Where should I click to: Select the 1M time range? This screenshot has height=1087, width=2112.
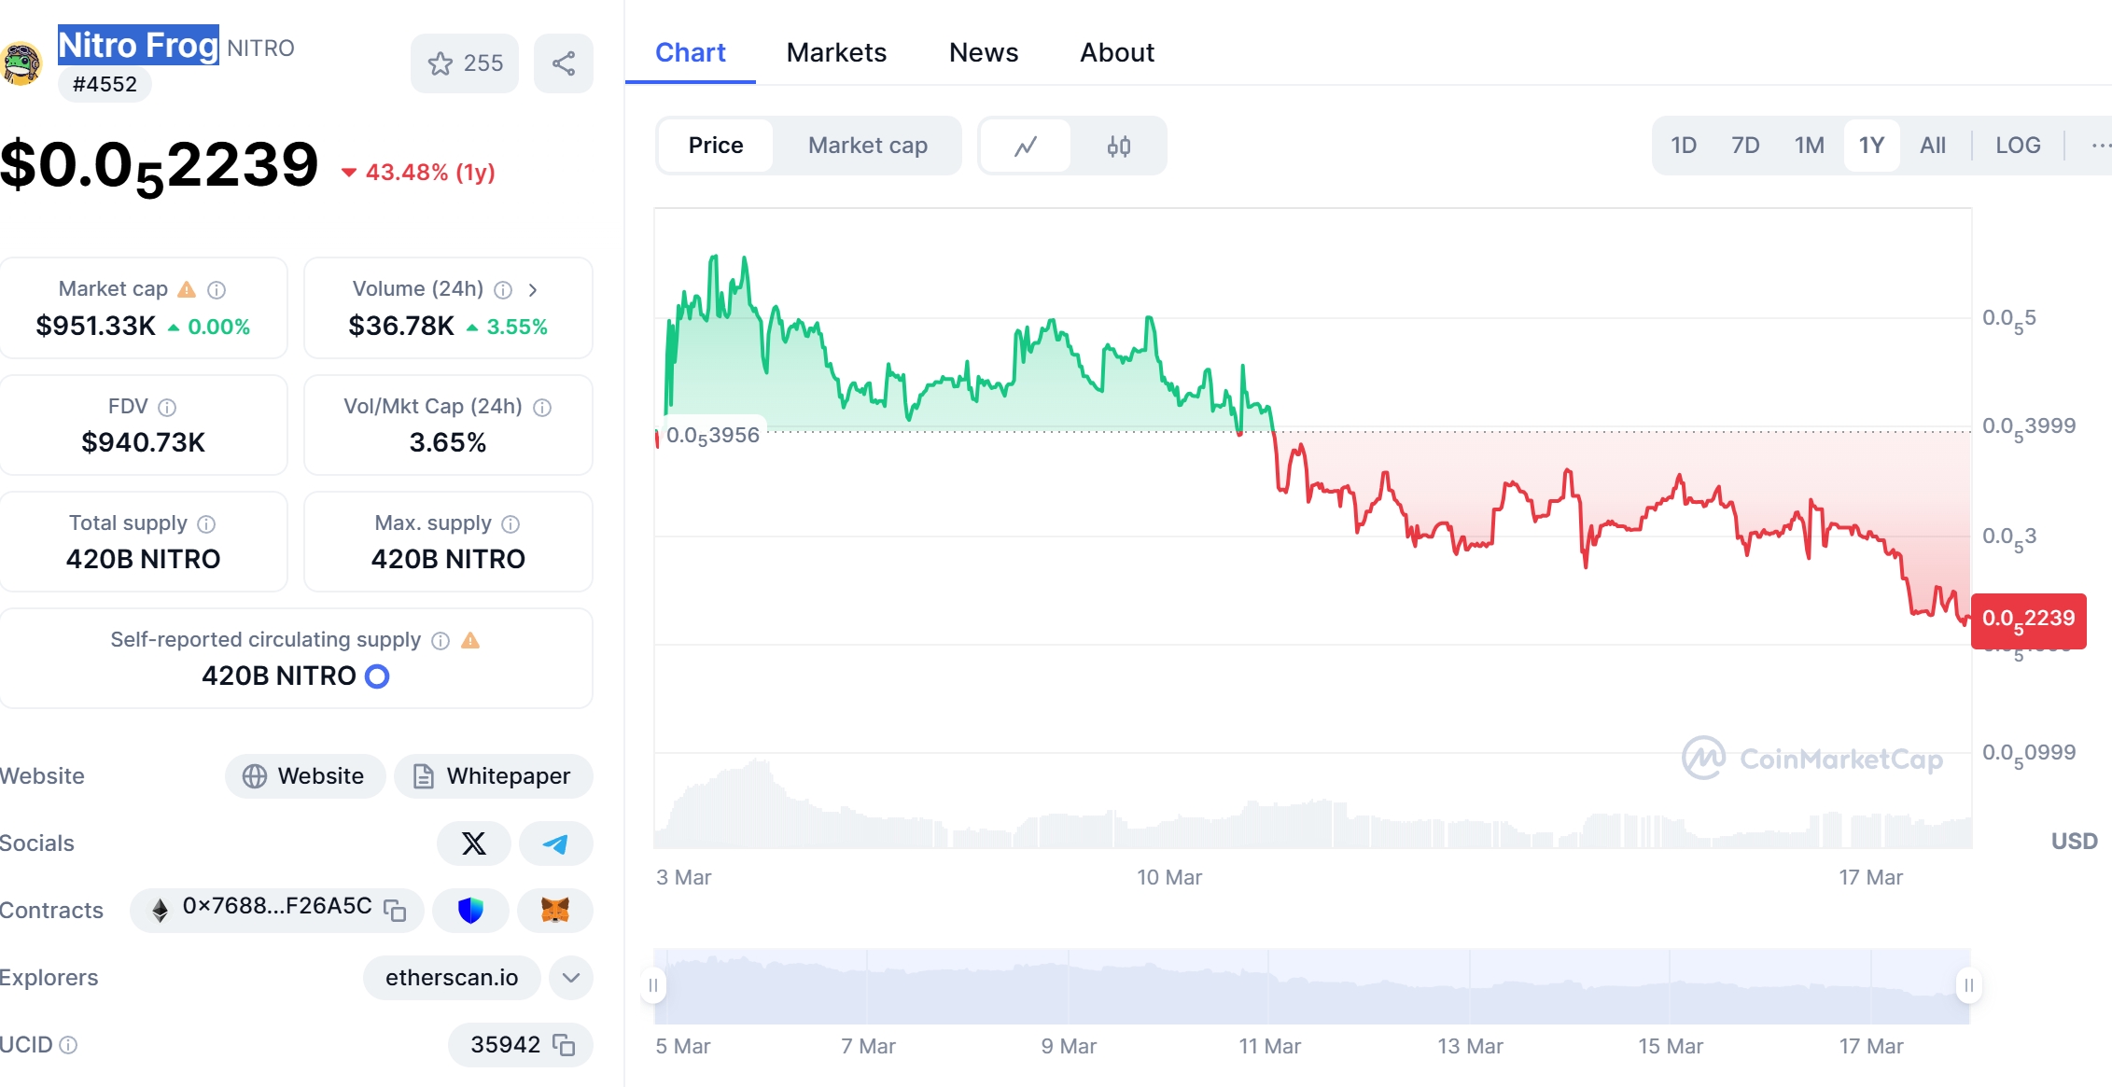click(x=1809, y=146)
